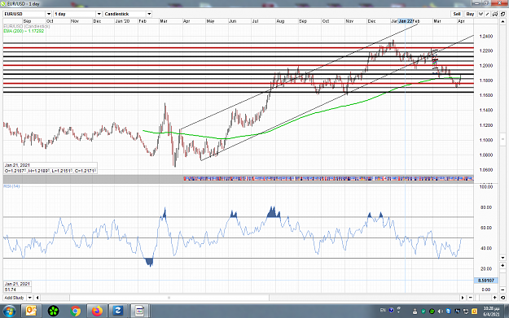Open the Windows Start menu

pos(9,311)
